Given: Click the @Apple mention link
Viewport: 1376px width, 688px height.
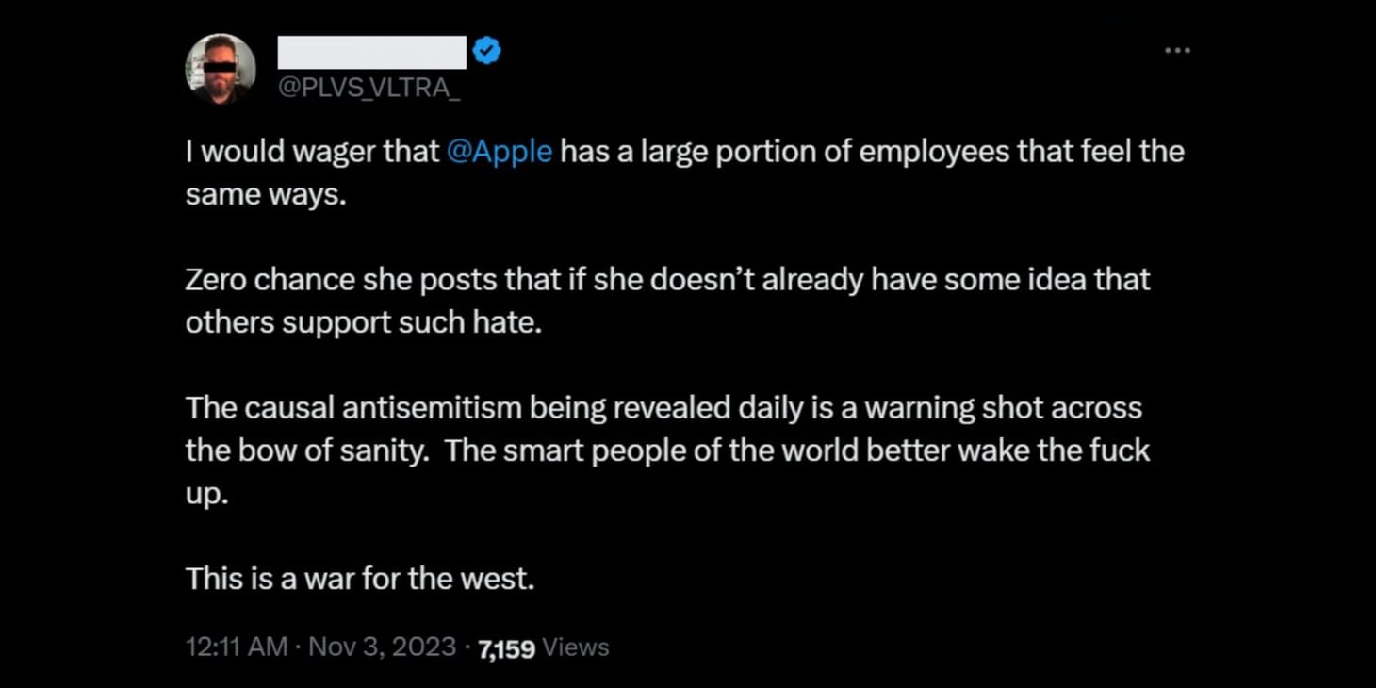Looking at the screenshot, I should click(x=500, y=151).
